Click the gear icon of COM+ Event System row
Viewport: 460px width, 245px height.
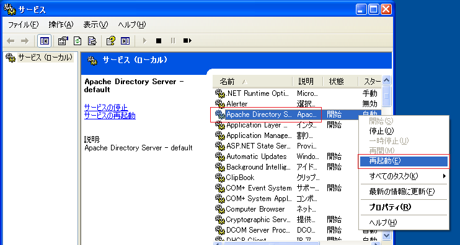click(x=219, y=188)
